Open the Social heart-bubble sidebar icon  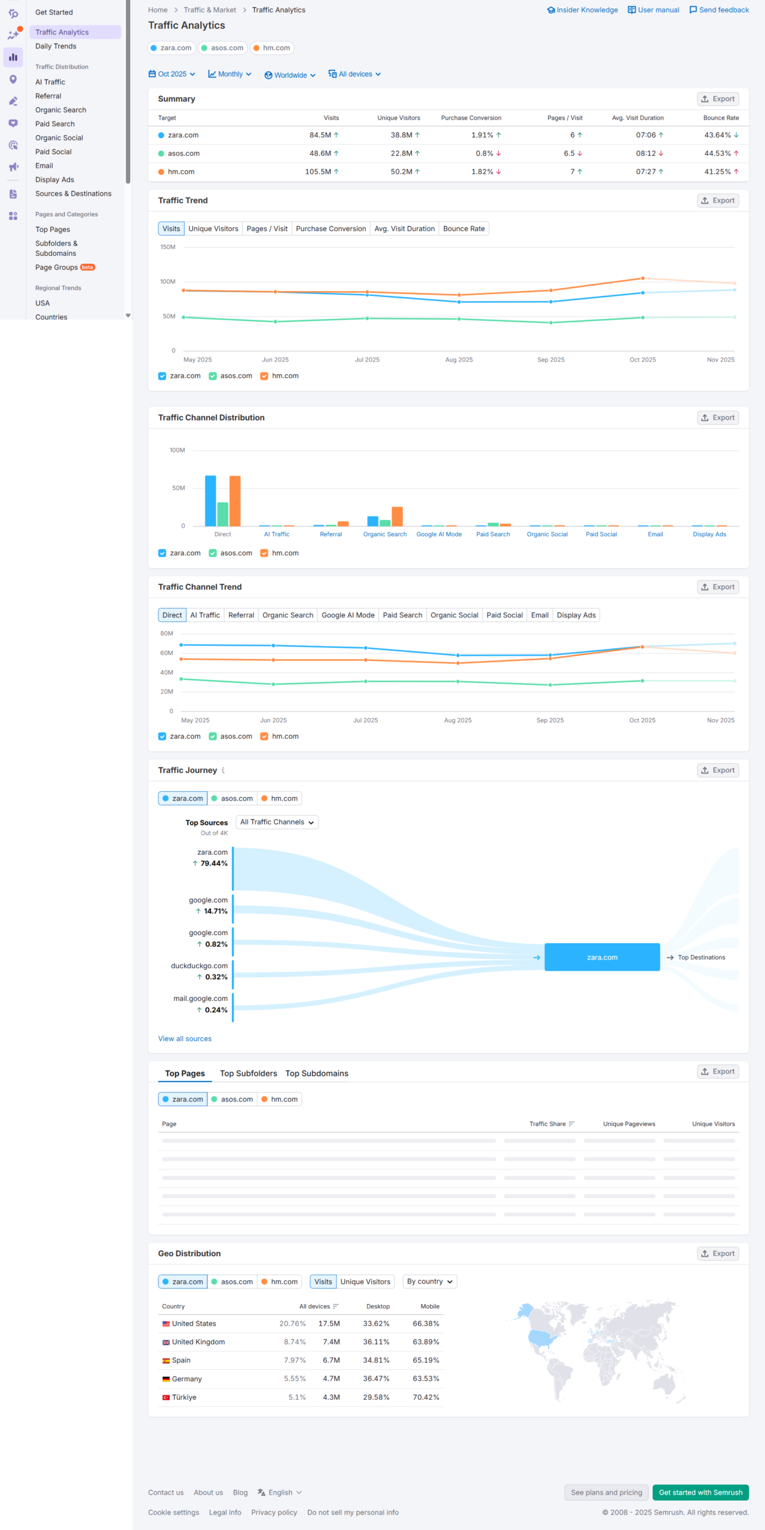click(x=13, y=123)
